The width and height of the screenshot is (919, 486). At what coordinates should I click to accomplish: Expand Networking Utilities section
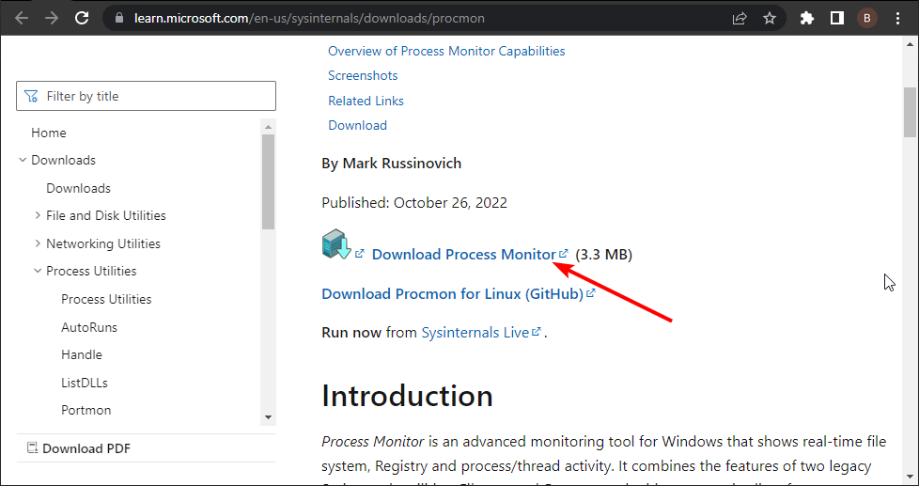tap(39, 243)
